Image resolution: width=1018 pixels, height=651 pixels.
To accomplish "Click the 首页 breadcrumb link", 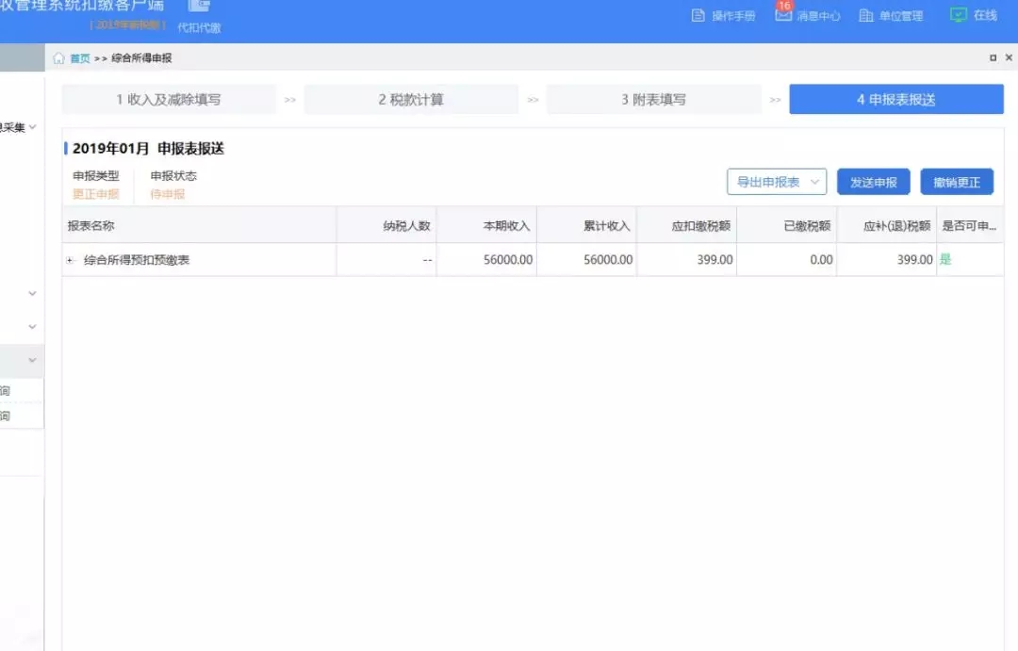I will pos(80,58).
